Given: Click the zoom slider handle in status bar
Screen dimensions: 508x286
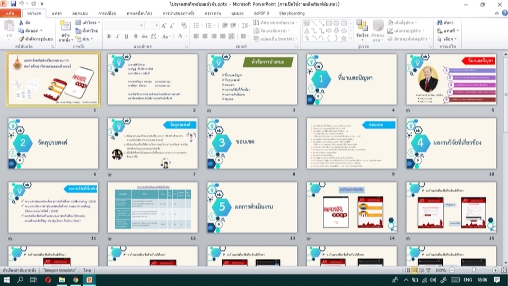Looking at the screenshot, I should (x=474, y=270).
